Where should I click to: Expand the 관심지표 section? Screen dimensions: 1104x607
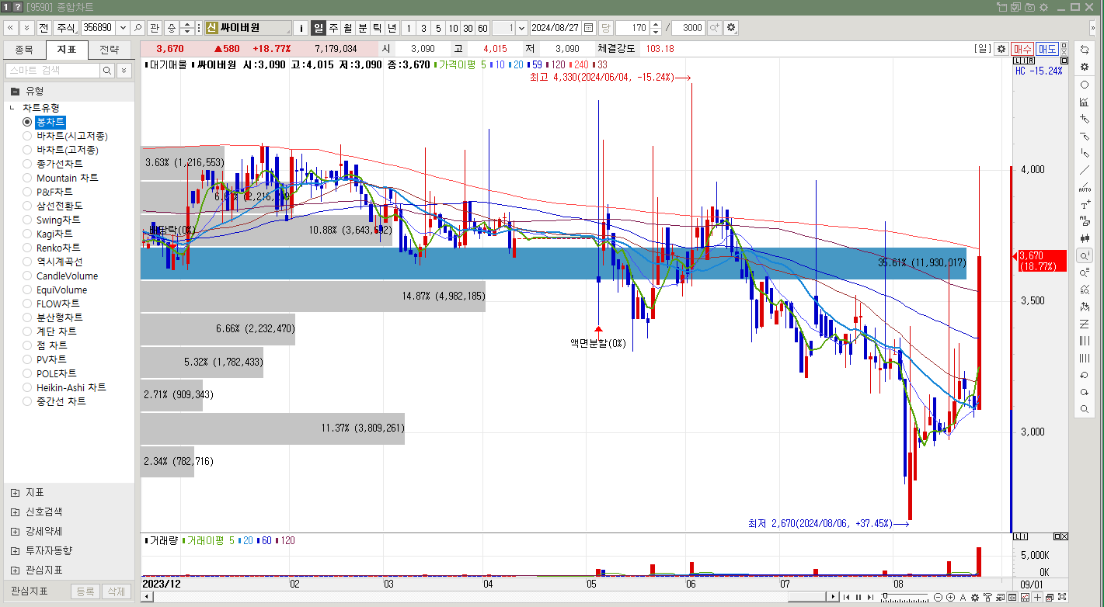tap(15, 571)
